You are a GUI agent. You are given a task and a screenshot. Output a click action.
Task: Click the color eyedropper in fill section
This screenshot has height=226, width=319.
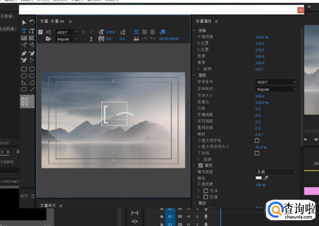pyautogui.click(x=266, y=178)
